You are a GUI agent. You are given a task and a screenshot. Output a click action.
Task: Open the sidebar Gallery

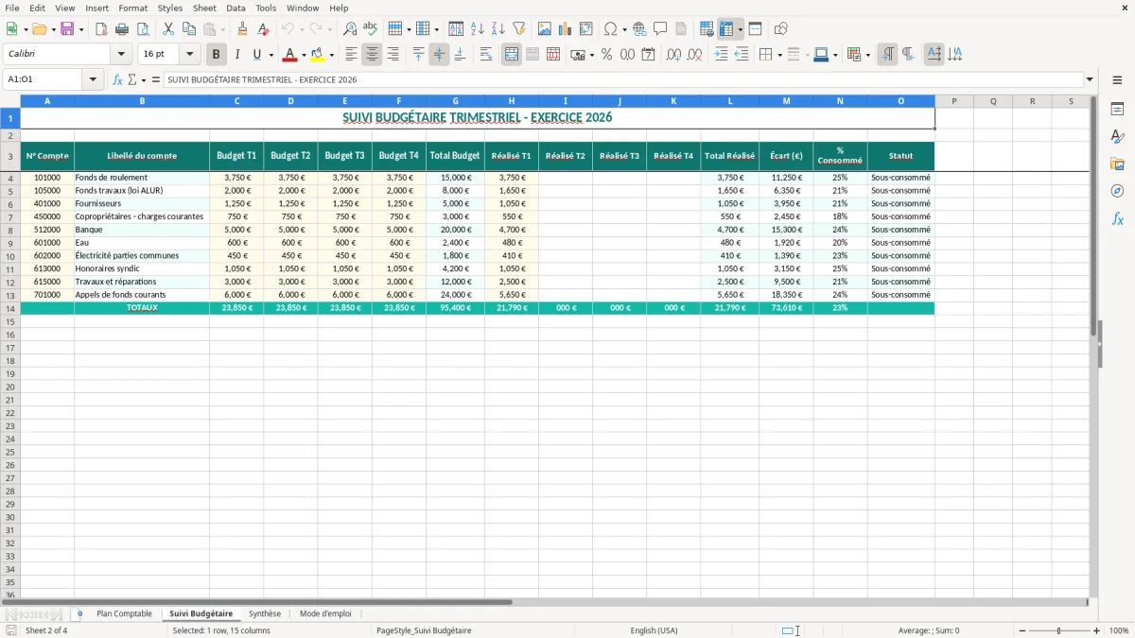(1117, 164)
